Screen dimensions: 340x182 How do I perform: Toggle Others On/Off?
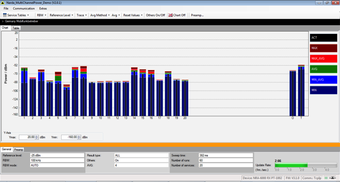(x=155, y=15)
